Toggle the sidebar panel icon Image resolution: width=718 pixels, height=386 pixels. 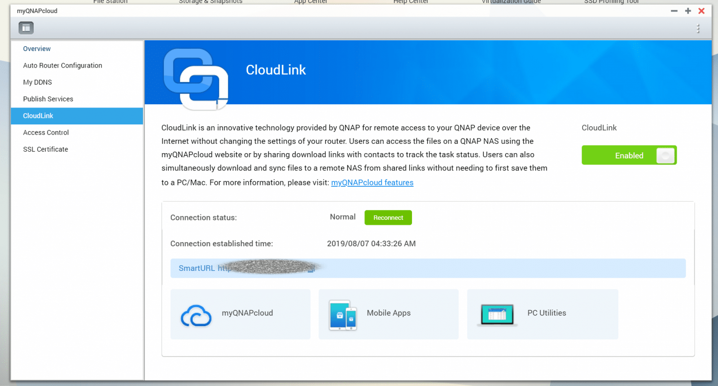(26, 28)
